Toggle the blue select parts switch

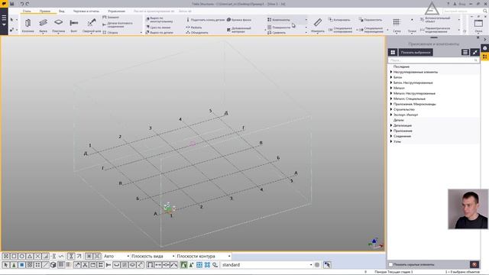(21, 265)
